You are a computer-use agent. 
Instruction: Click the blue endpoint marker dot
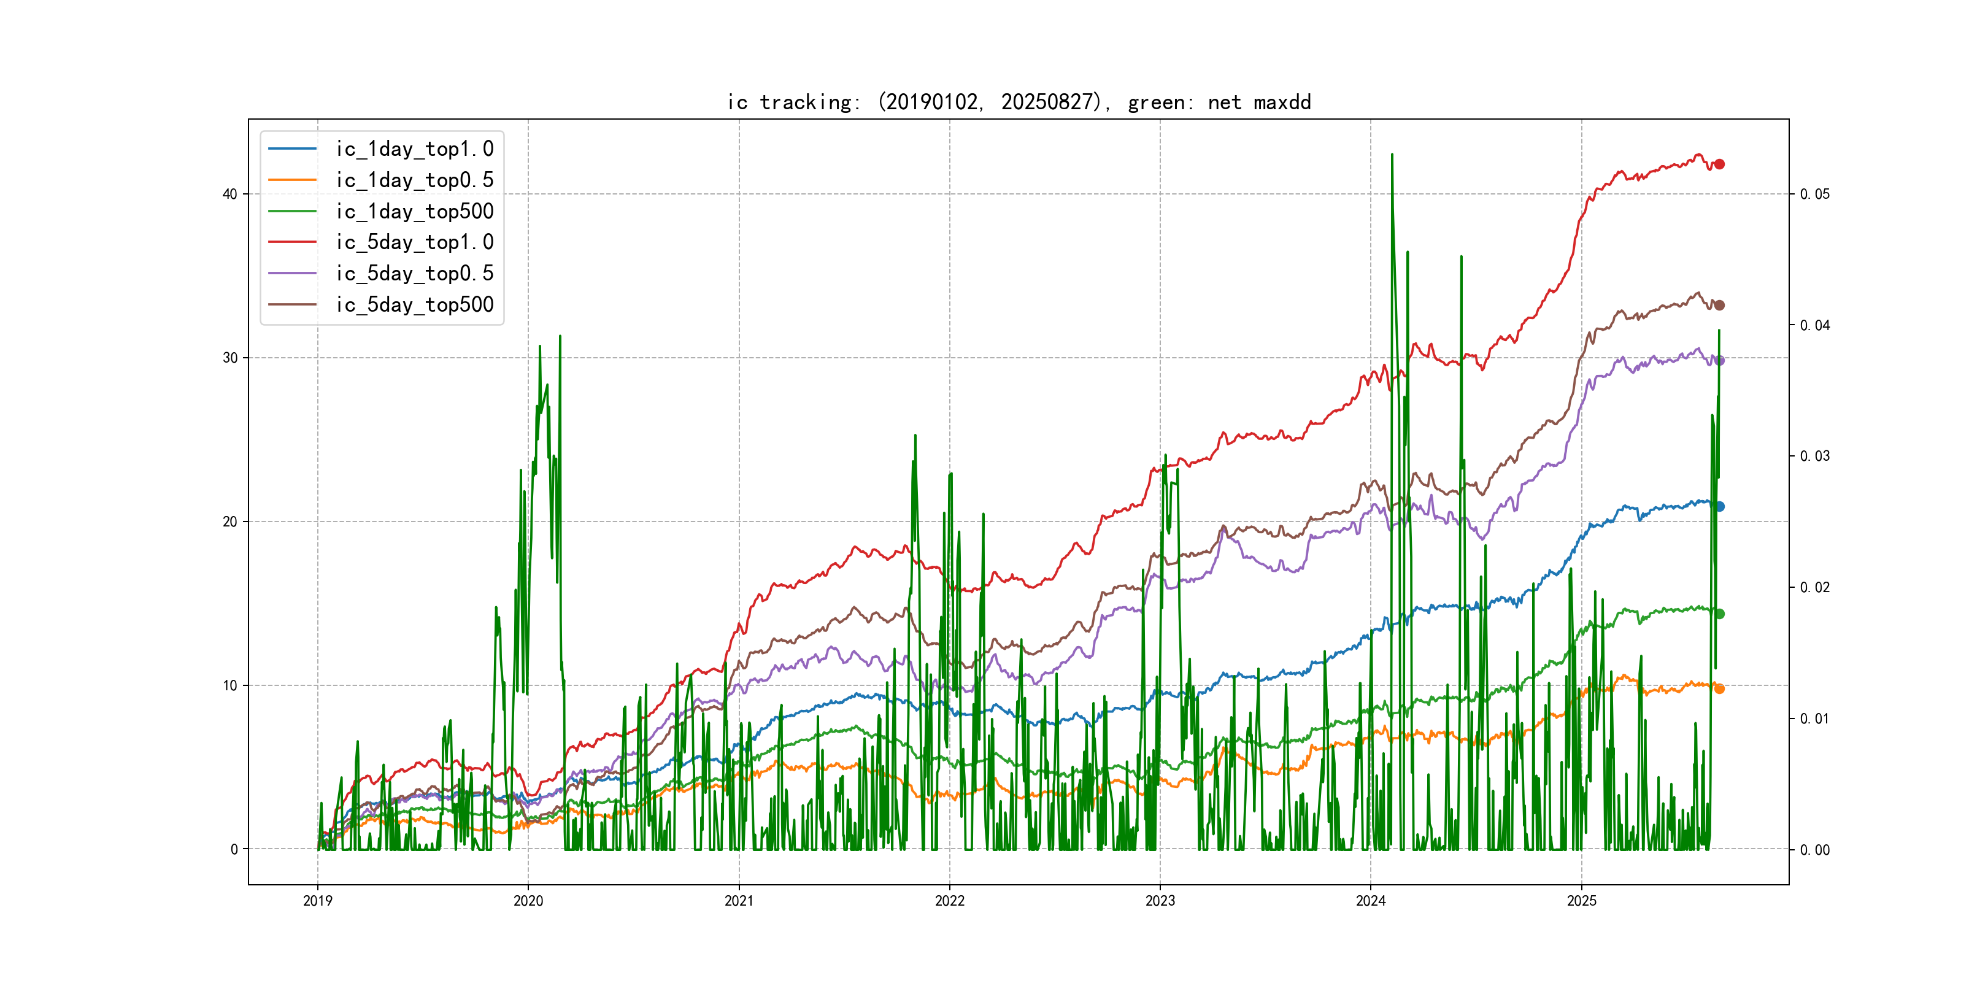point(1719,506)
